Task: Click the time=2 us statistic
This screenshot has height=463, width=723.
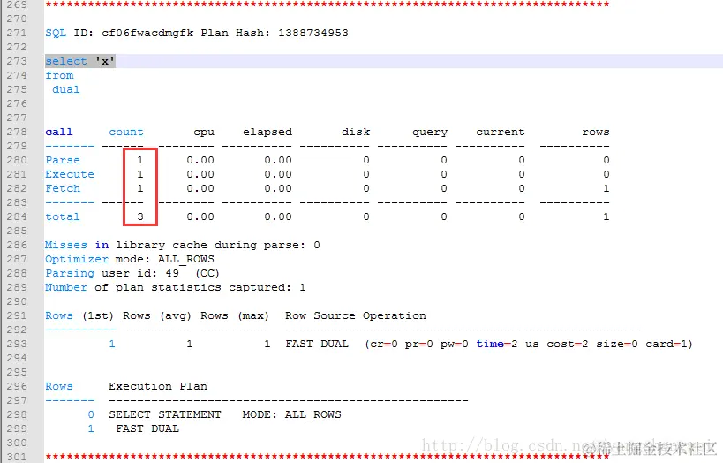Action: click(508, 344)
